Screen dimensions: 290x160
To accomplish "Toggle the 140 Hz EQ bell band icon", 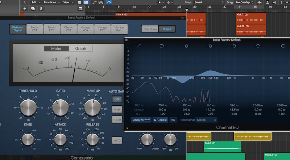I will (210, 46).
